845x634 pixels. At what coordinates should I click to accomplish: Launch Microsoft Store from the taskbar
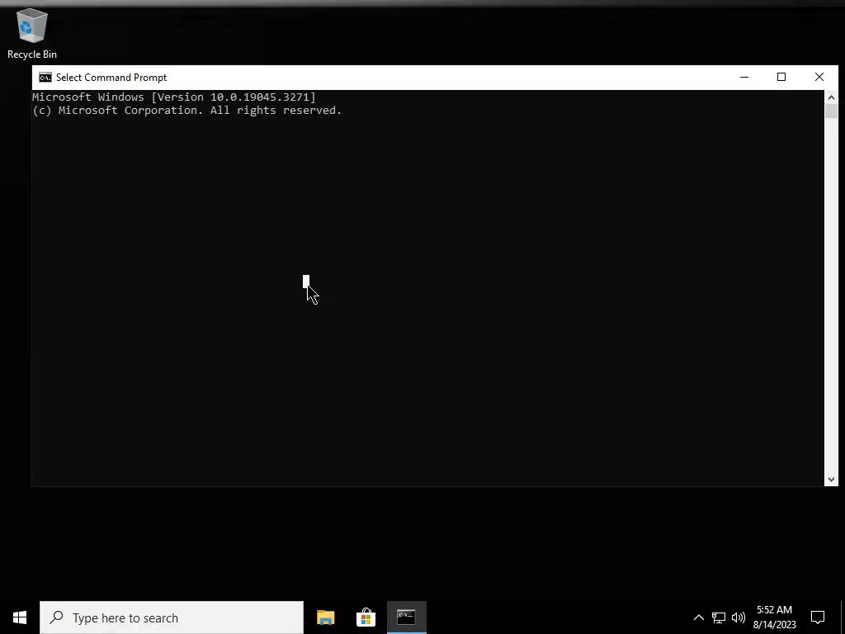366,617
